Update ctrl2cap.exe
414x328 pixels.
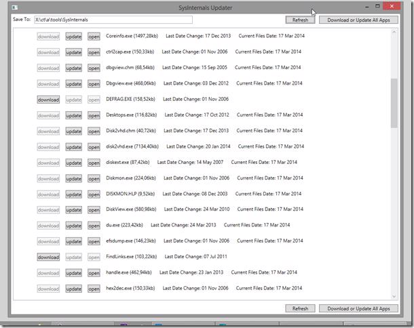74,52
